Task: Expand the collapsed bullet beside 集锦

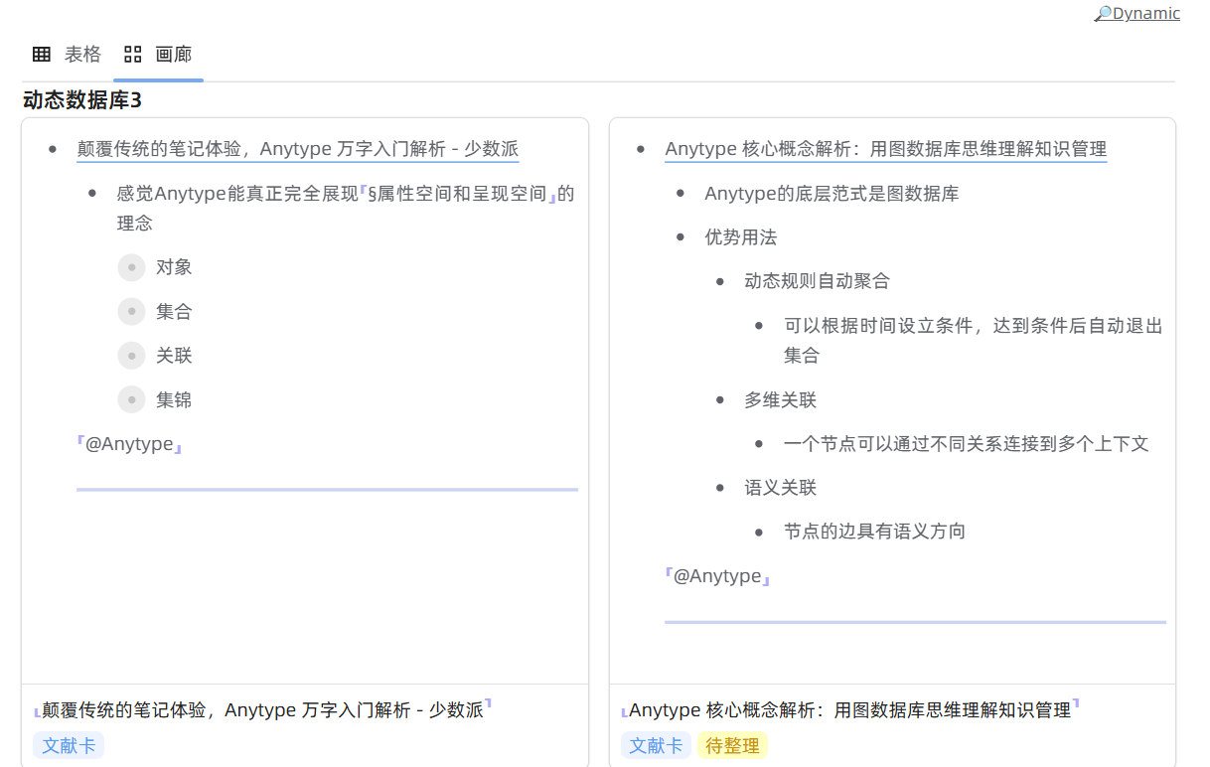Action: [131, 399]
